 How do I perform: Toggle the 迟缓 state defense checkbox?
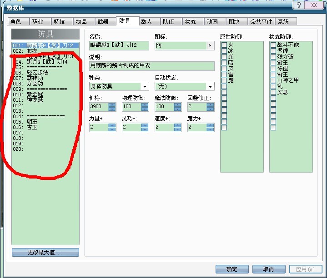pyautogui.click(x=273, y=50)
